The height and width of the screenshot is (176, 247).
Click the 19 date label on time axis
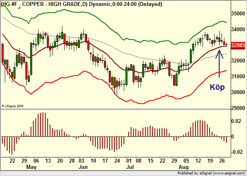[210, 161]
